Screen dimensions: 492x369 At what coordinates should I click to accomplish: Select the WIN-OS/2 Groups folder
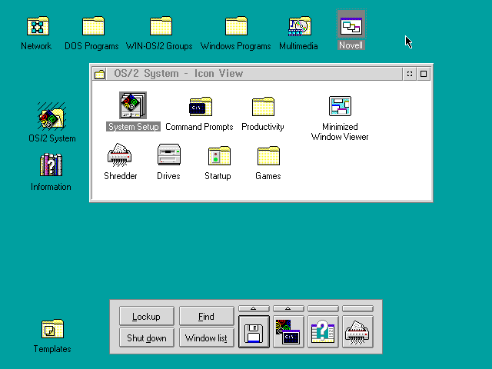point(161,26)
